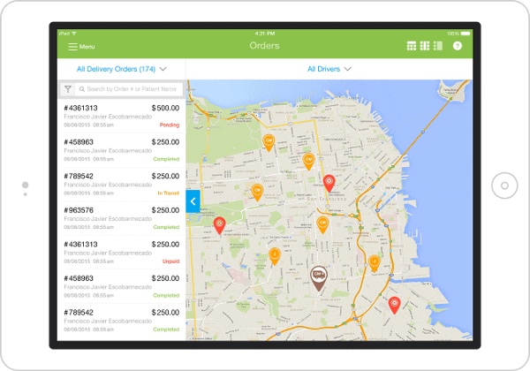Click the magnifier icon in search box
530x371 pixels.
[82, 89]
